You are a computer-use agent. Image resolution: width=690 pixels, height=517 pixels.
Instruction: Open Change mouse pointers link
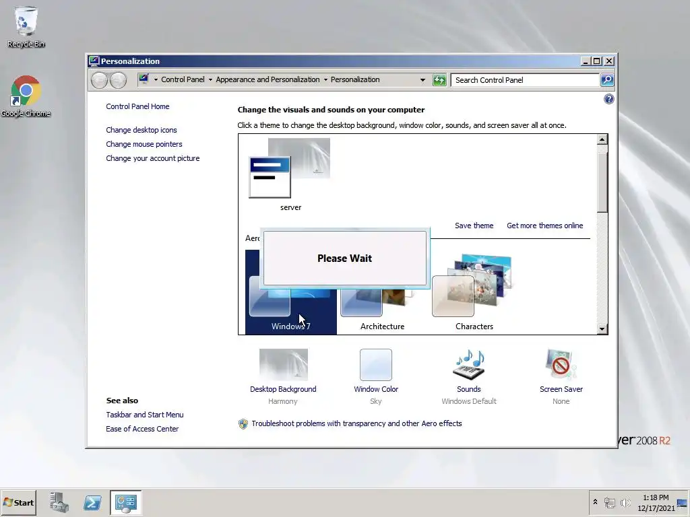(144, 144)
